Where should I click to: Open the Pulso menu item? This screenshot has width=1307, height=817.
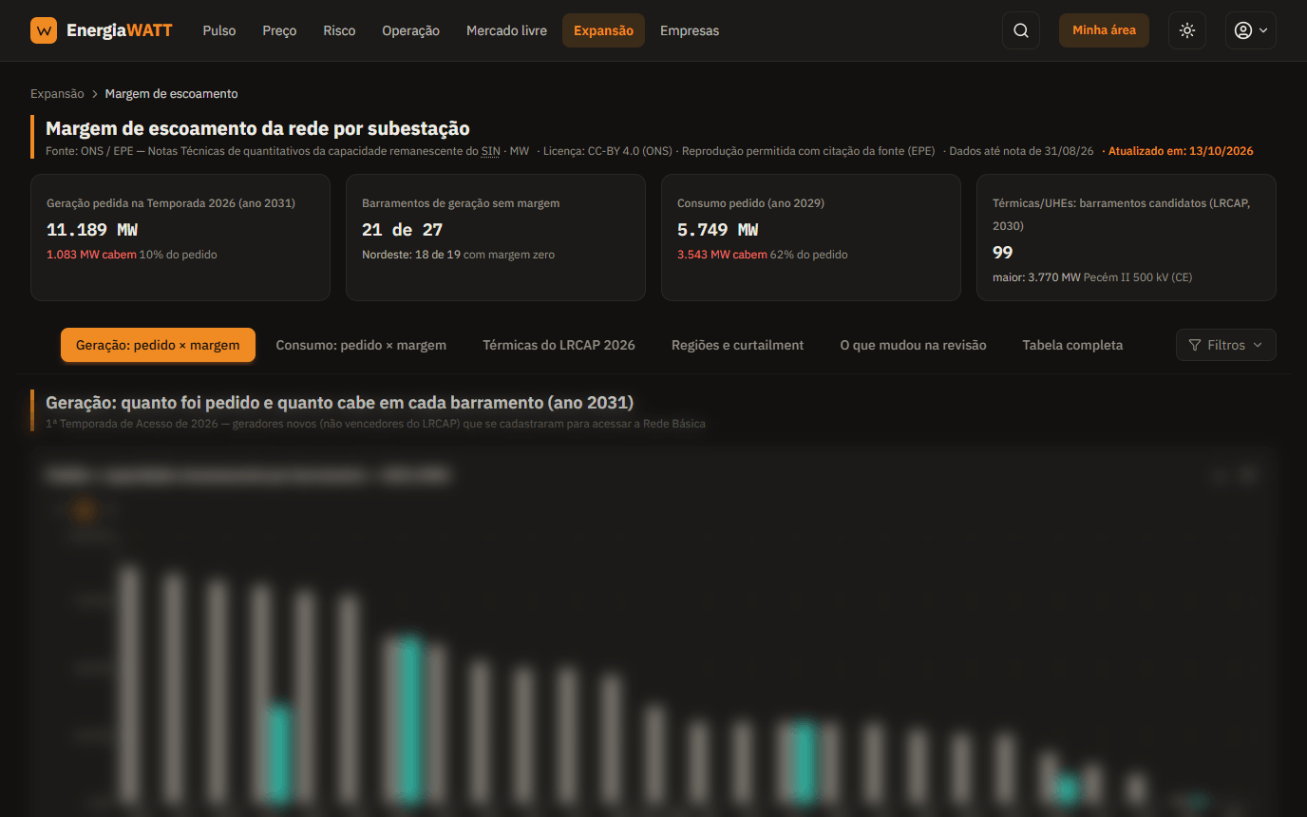click(x=219, y=30)
